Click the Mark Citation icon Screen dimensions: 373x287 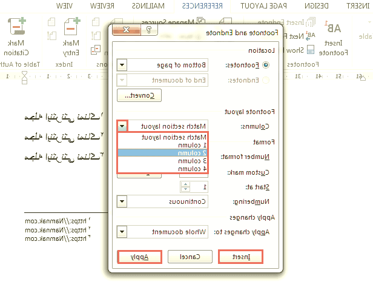(17, 26)
